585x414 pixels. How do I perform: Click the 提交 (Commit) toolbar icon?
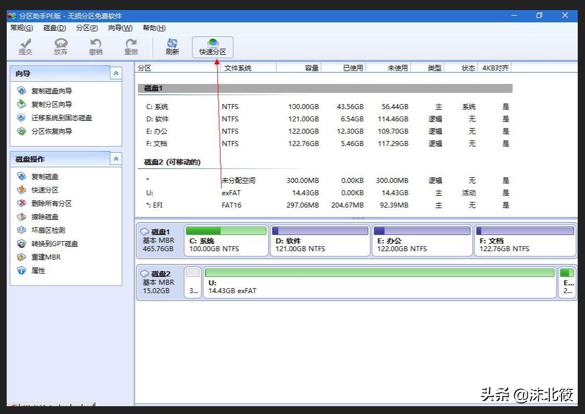tap(25, 45)
